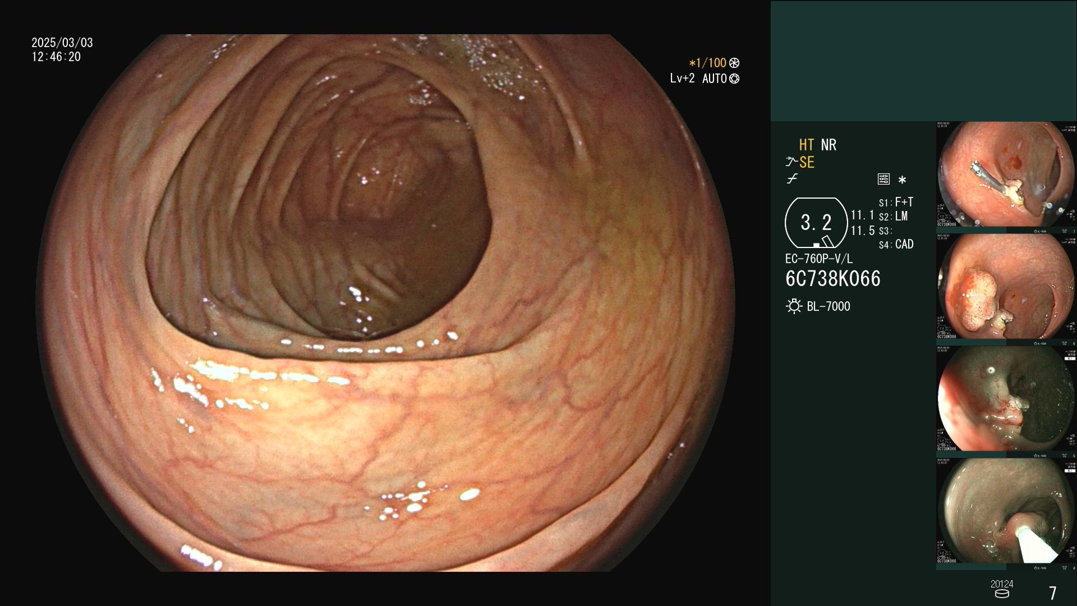
Task: Click the S4: CAD switch assignment
Action: tap(896, 245)
